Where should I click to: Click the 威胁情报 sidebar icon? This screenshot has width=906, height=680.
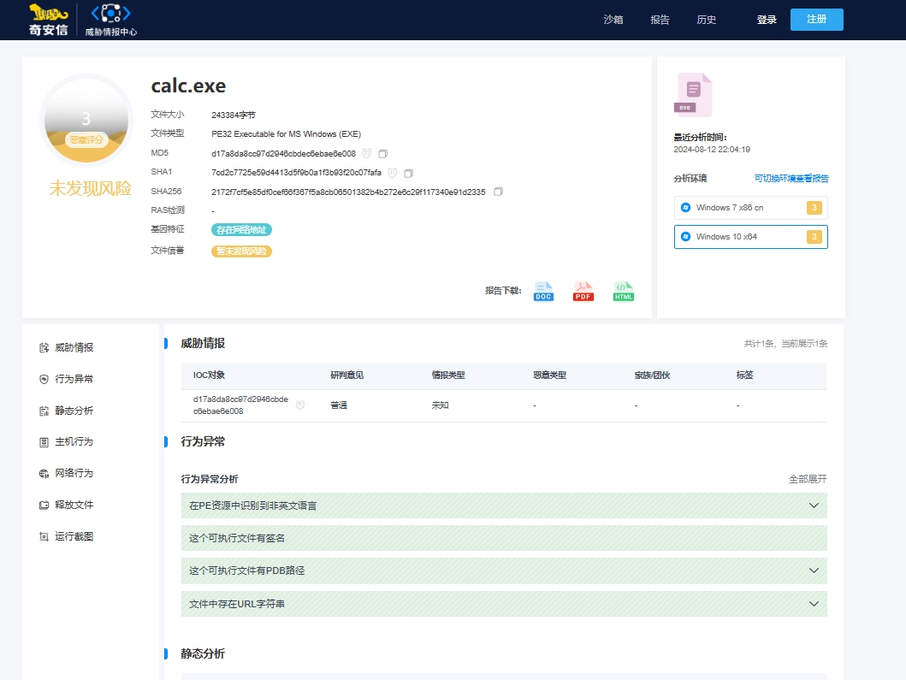click(44, 348)
